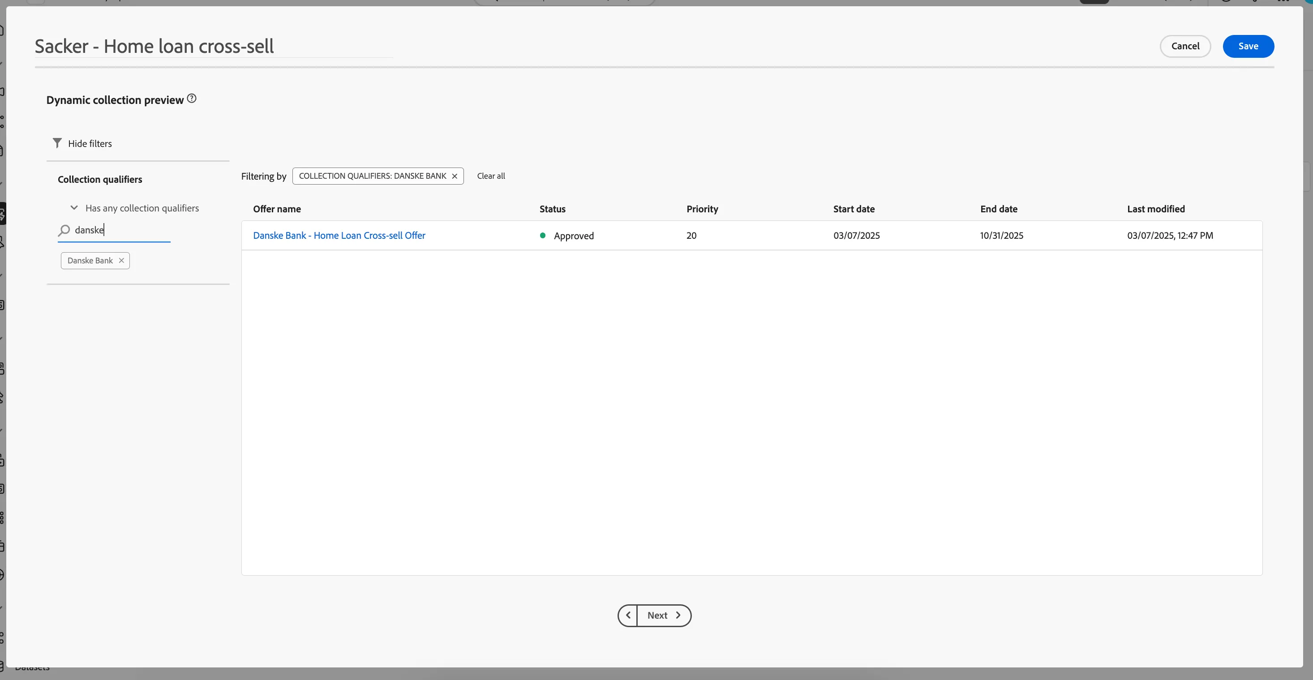Cancel editing the collection
1313x680 pixels.
pos(1185,47)
